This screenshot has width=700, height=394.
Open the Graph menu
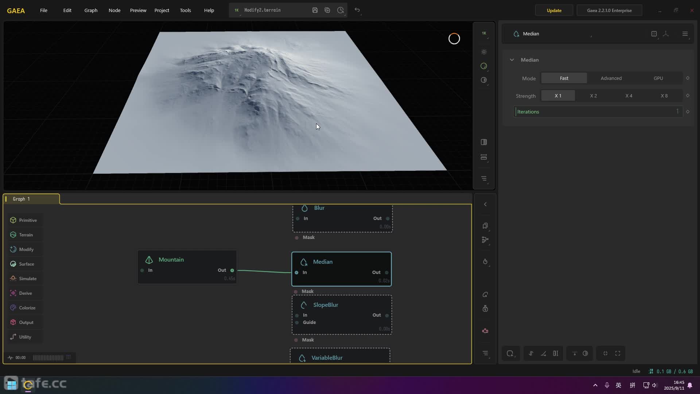(x=91, y=10)
